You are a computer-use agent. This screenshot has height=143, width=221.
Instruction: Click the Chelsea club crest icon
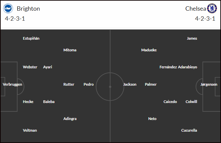pyautogui.click(x=212, y=8)
